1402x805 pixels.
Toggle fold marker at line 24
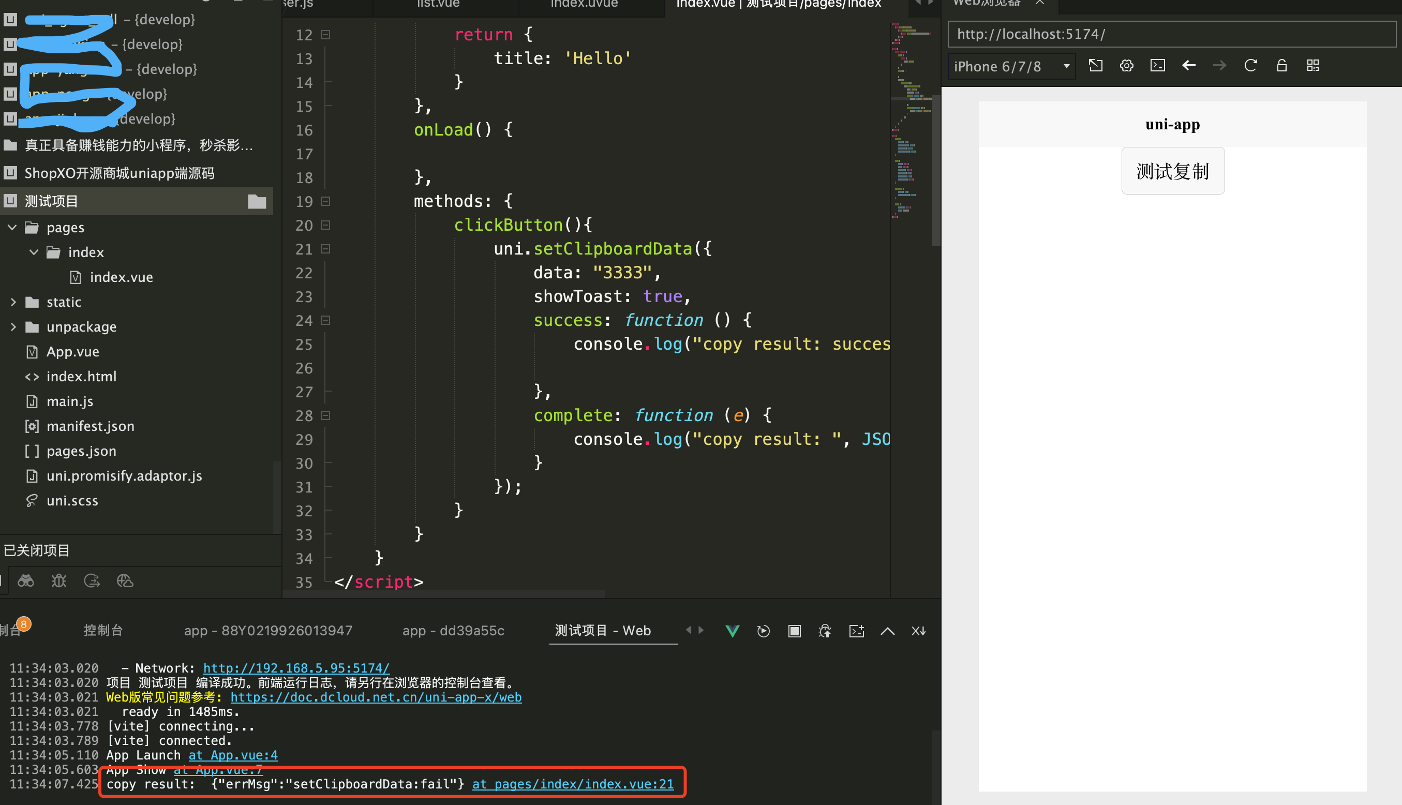(325, 320)
